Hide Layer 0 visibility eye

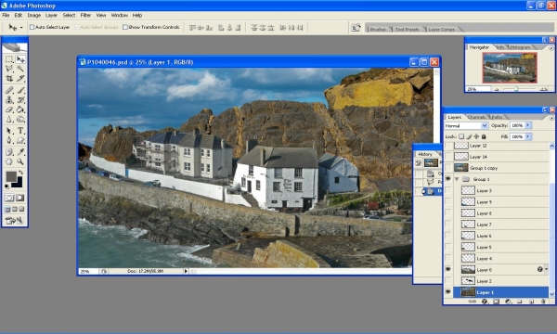pyautogui.click(x=448, y=269)
